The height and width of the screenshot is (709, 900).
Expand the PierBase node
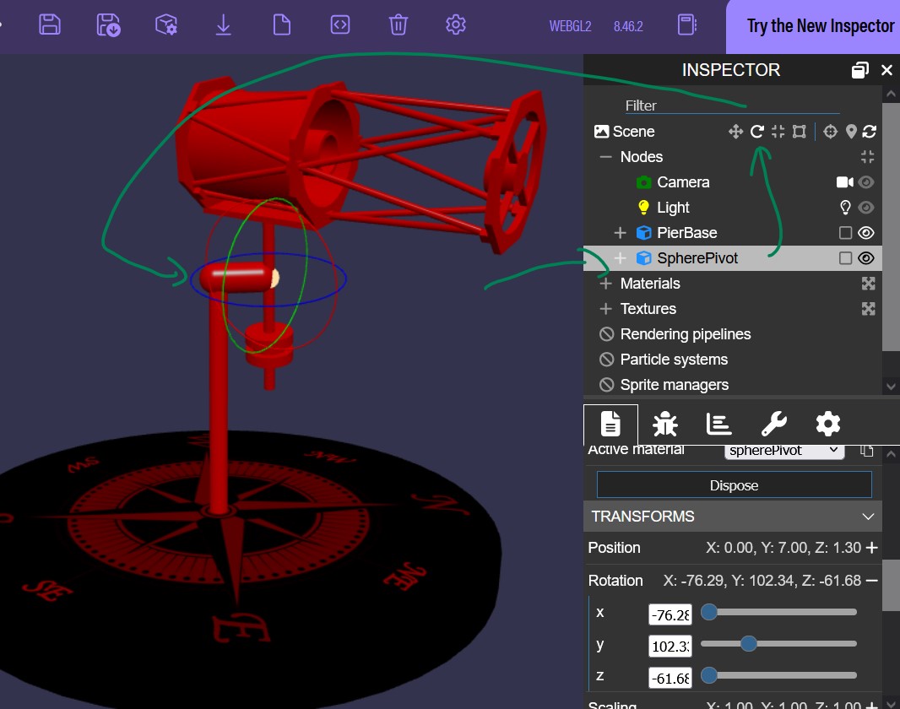coord(620,232)
